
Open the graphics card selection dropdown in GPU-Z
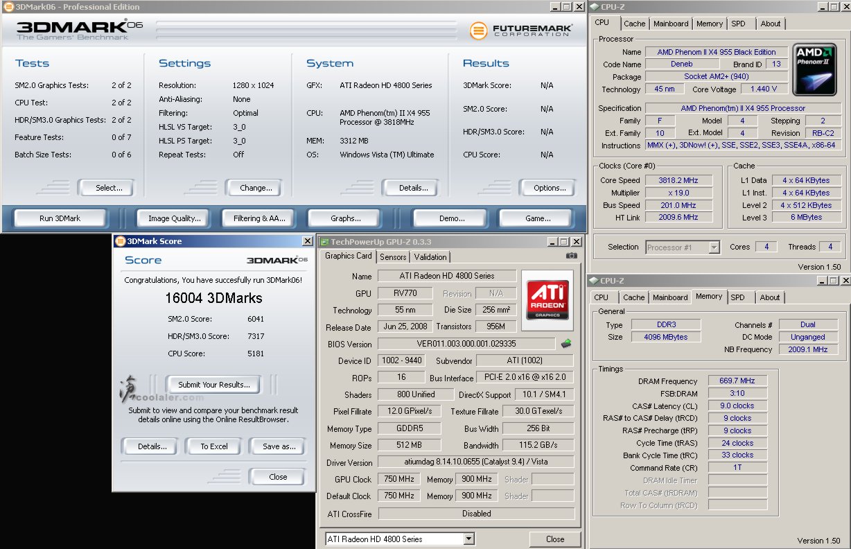tap(469, 539)
